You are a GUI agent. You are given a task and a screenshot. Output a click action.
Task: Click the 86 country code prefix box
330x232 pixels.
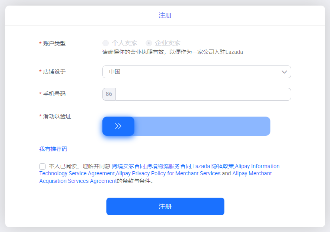pyautogui.click(x=109, y=94)
